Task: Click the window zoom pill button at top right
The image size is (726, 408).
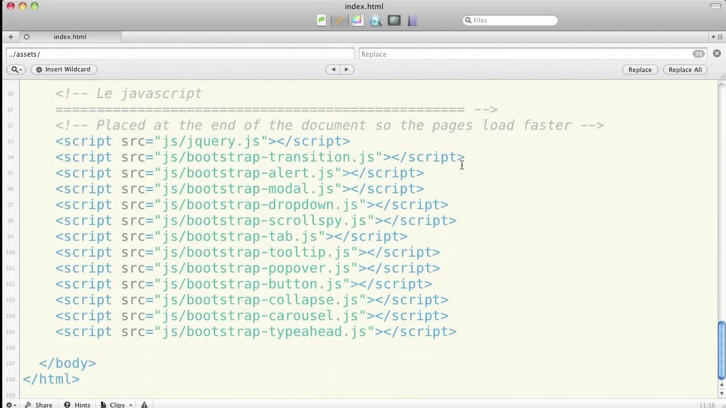Action: pos(715,6)
